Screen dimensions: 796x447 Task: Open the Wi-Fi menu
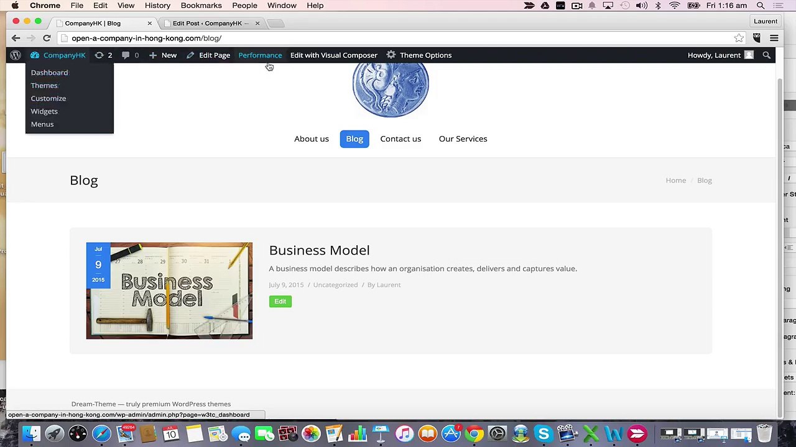(674, 6)
